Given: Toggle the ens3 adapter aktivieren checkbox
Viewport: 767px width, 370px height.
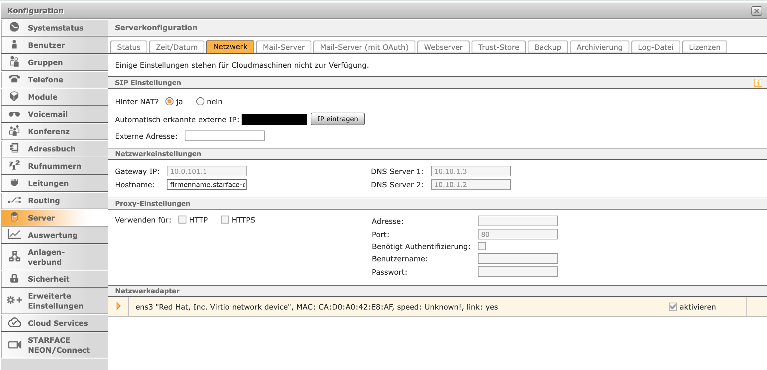Looking at the screenshot, I should [x=673, y=307].
